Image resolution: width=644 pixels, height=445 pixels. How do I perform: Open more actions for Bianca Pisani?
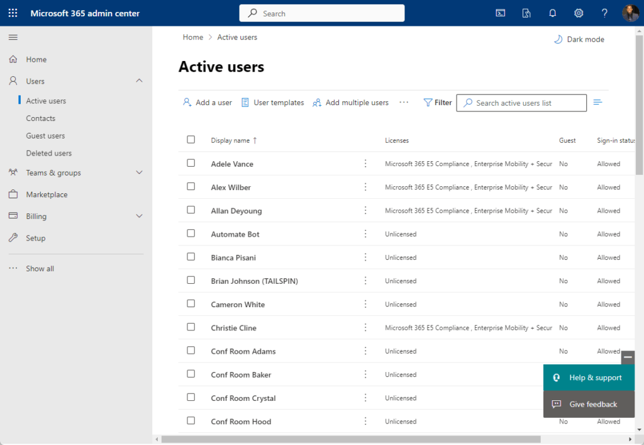(365, 257)
